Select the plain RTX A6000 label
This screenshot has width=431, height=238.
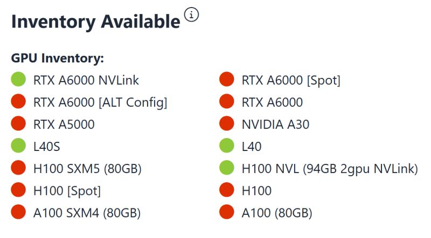click(272, 102)
